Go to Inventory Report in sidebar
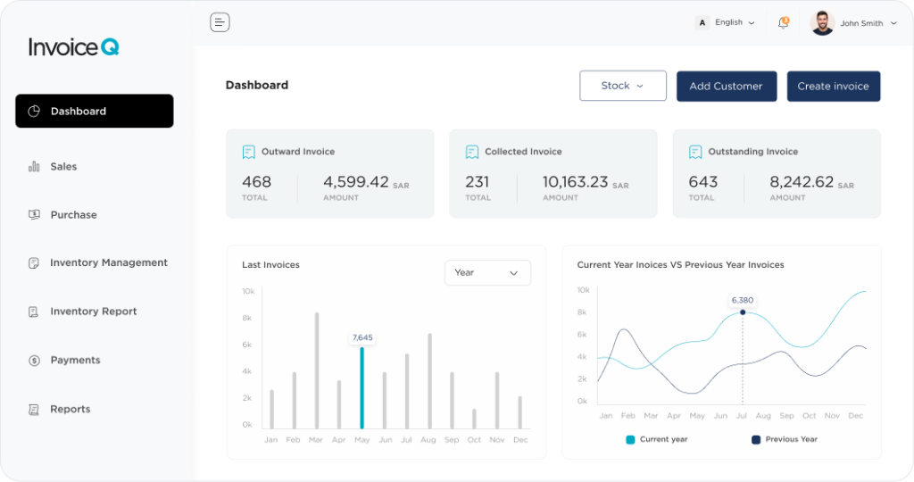This screenshot has width=914, height=482. [93, 312]
